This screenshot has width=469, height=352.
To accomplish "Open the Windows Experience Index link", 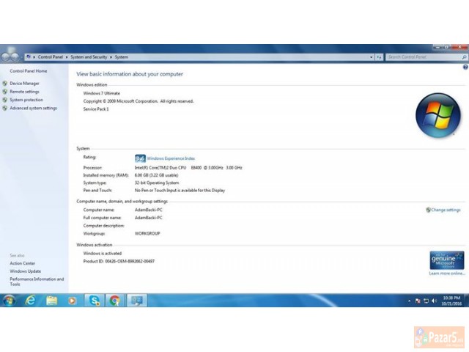I will [x=171, y=158].
